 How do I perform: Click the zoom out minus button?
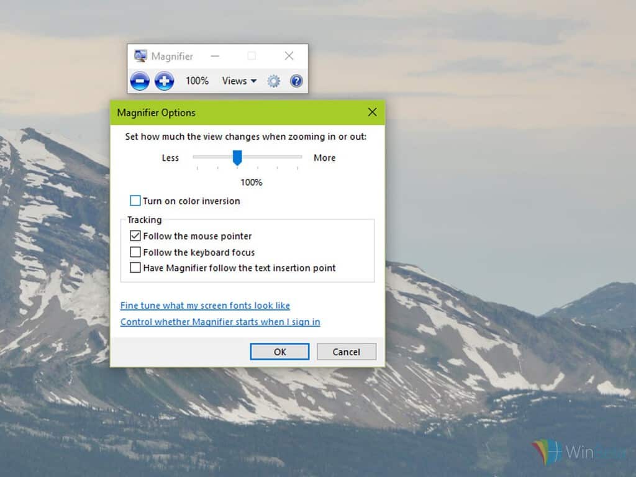[x=140, y=81]
